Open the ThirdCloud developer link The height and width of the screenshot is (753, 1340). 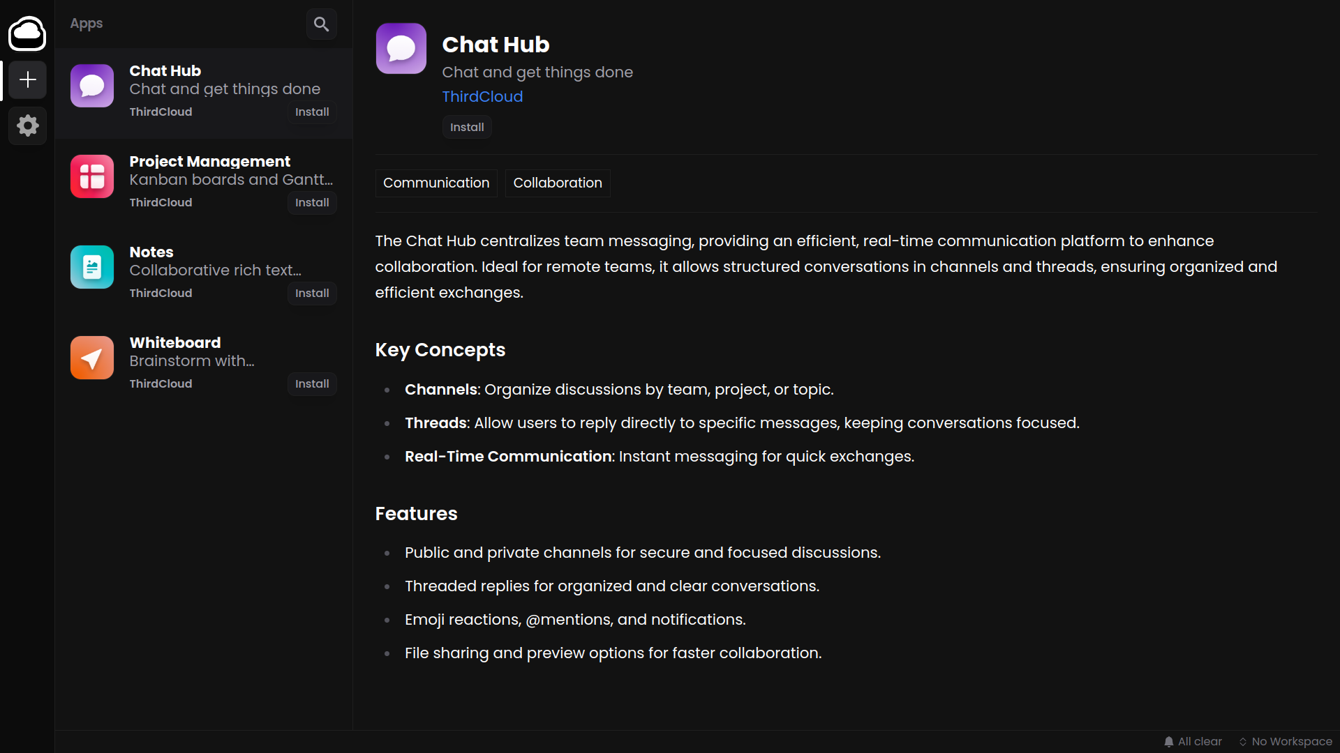tap(482, 96)
